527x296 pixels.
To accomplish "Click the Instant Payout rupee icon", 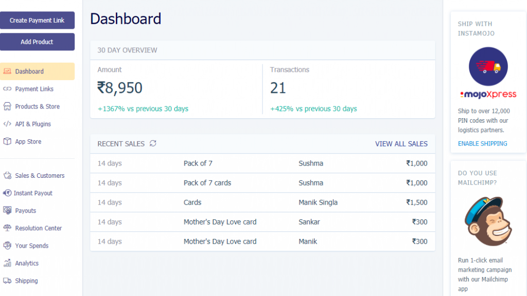I will click(7, 193).
